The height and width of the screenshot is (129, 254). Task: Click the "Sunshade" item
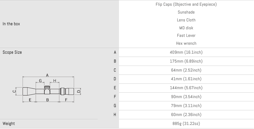[186, 12]
